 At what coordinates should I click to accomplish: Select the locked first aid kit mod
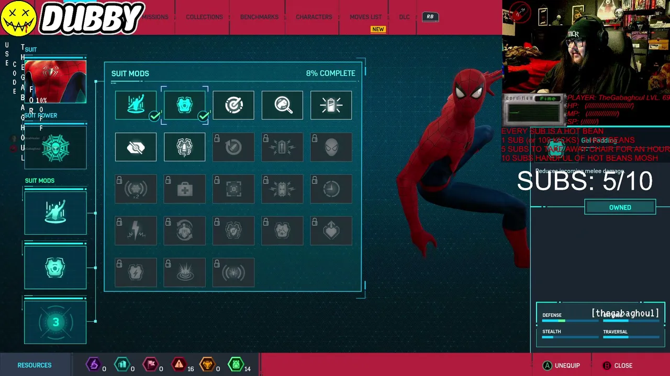pos(184,189)
